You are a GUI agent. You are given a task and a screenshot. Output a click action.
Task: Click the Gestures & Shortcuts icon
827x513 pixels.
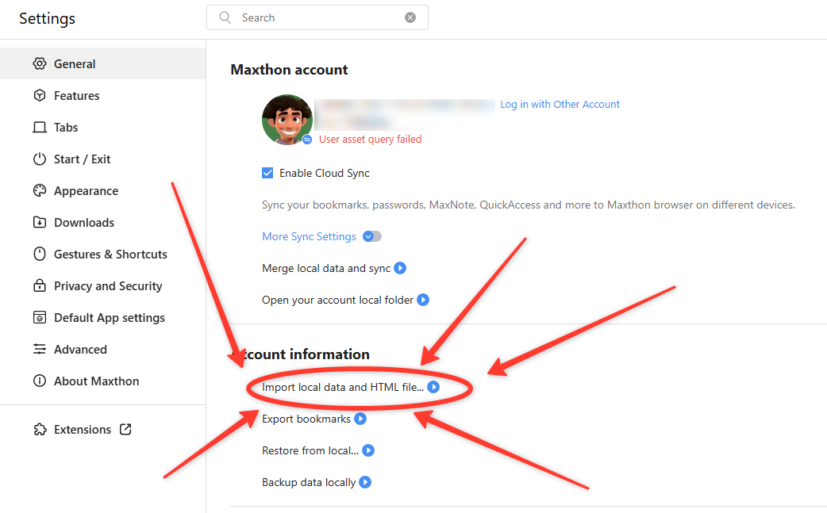tap(40, 254)
